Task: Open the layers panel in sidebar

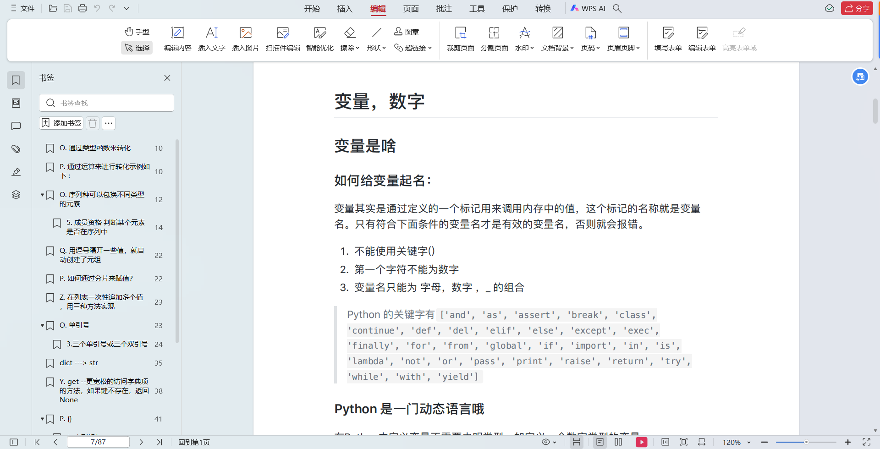Action: pyautogui.click(x=16, y=195)
